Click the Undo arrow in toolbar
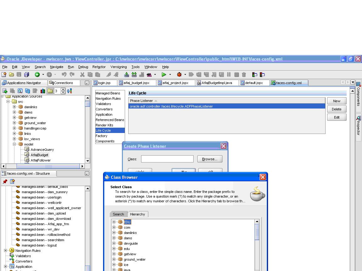The width and height of the screenshot is (362, 271). coord(64,75)
